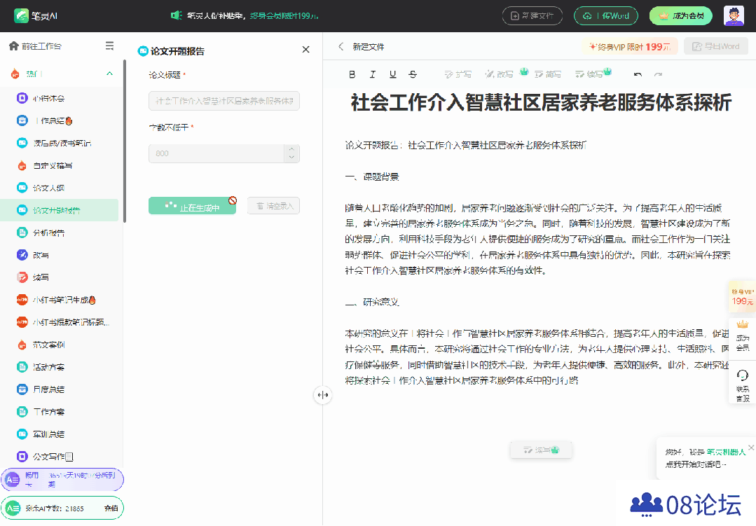The image size is (756, 526).
Task: Click floating 续写 button below text
Action: pos(541,450)
